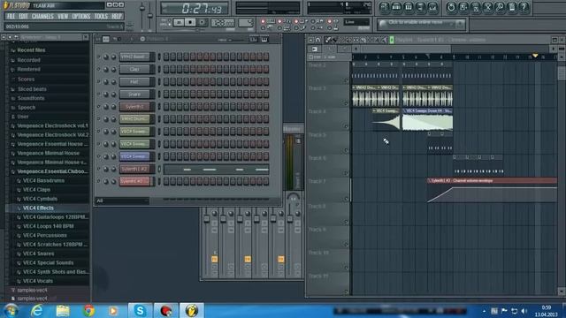Open the Line snap dropdown
566x318 pixels.
point(356,22)
